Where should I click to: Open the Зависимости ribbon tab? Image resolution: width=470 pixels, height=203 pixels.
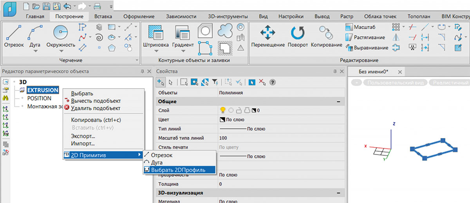coord(181,16)
